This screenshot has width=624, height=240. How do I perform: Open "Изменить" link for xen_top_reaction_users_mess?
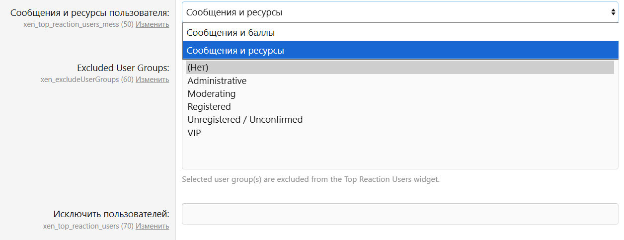[x=152, y=24]
